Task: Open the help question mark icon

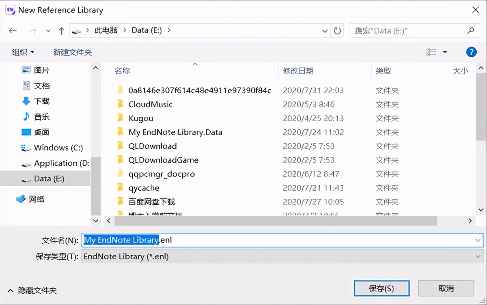Action: click(471, 52)
